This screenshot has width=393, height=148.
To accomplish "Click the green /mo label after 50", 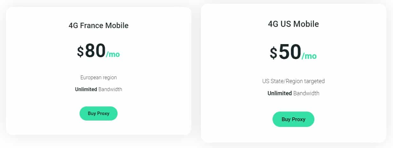I will [309, 56].
